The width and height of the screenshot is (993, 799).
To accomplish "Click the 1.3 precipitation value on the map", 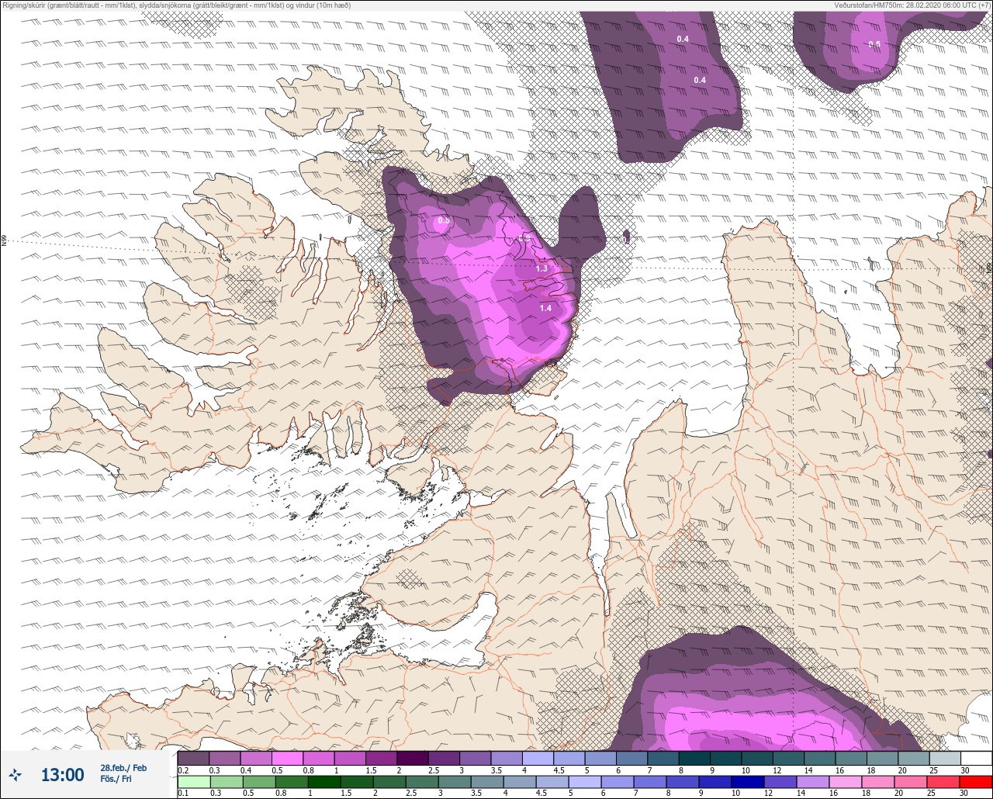I will point(541,268).
